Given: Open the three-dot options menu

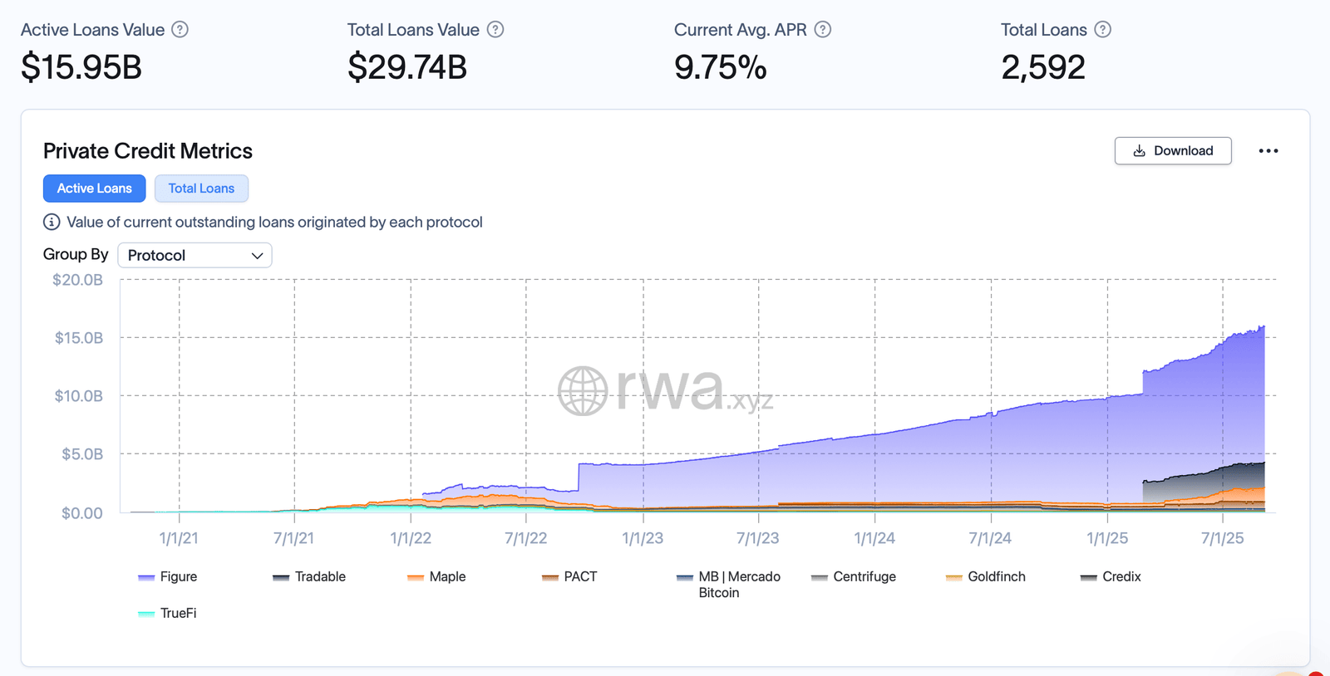Looking at the screenshot, I should coord(1268,150).
